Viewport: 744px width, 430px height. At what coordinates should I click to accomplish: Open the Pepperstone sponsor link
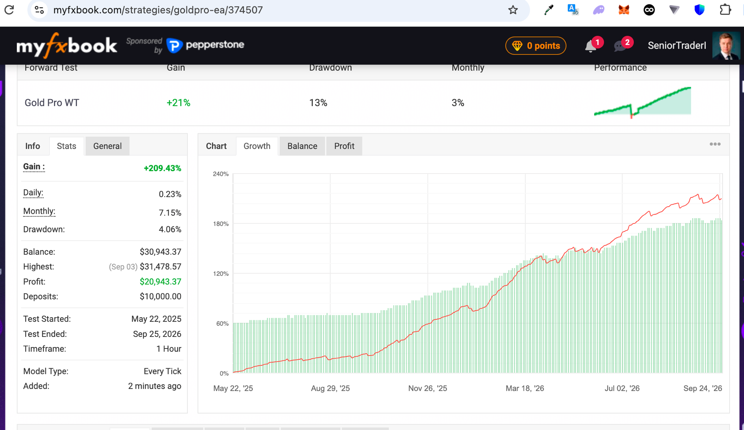205,45
